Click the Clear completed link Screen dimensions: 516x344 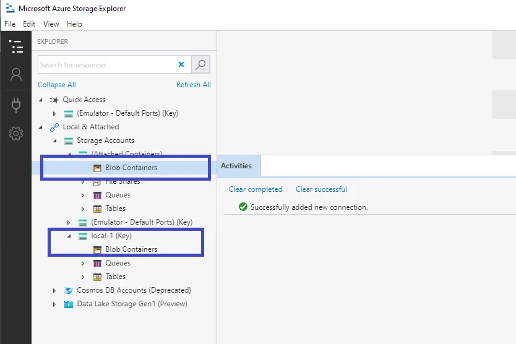point(256,189)
